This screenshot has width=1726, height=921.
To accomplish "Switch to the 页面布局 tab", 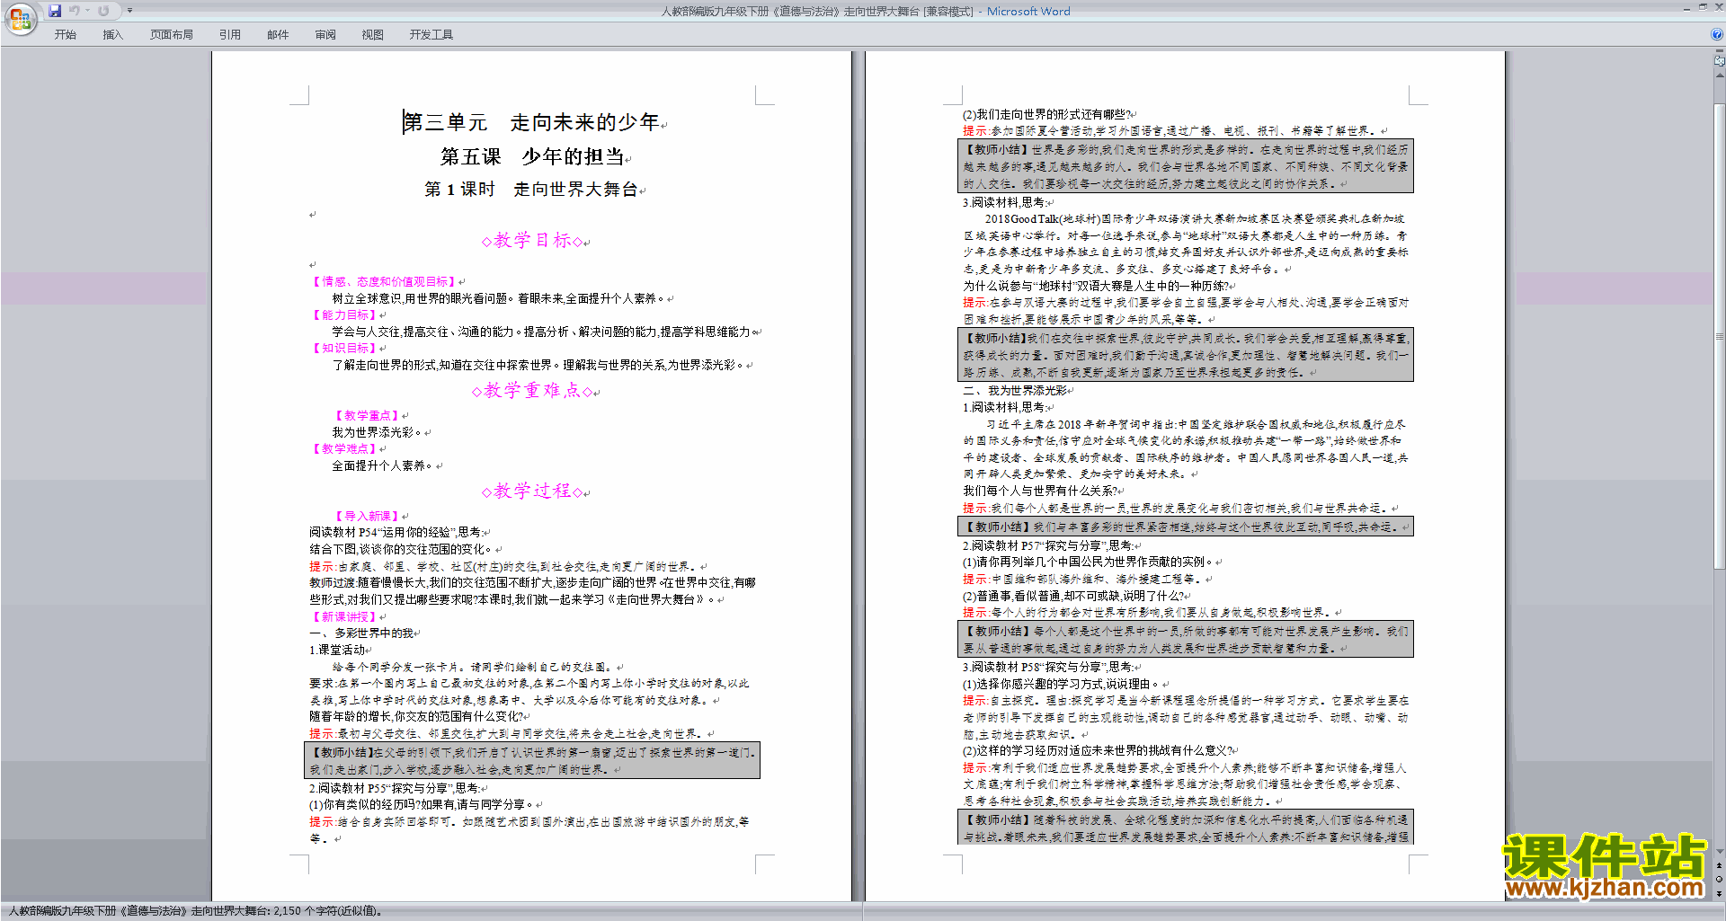I will click(172, 35).
